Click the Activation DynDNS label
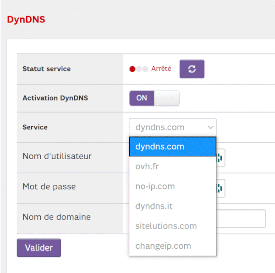Viewport: 275px width, 273px height. (x=55, y=98)
